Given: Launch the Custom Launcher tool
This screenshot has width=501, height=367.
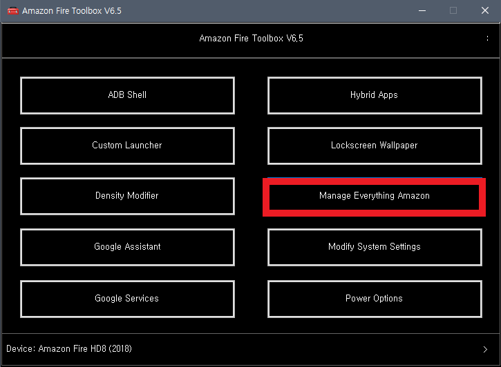Looking at the screenshot, I should 127,146.
